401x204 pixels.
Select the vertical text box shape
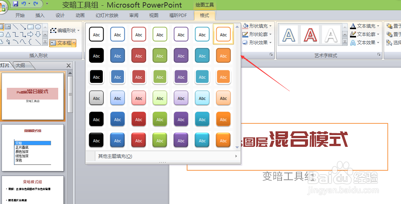[8, 26]
